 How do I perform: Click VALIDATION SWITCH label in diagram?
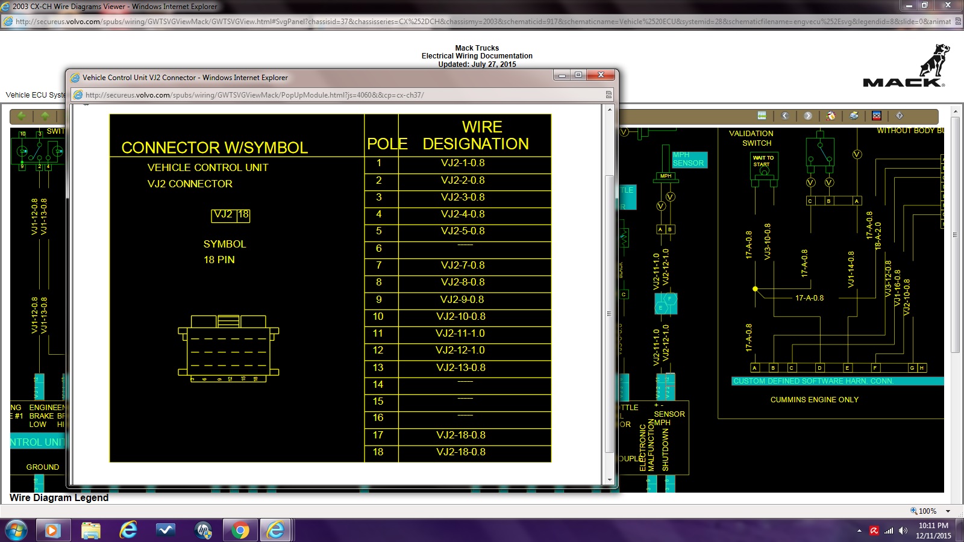pos(751,139)
